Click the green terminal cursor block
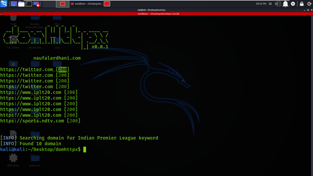 point(85,149)
